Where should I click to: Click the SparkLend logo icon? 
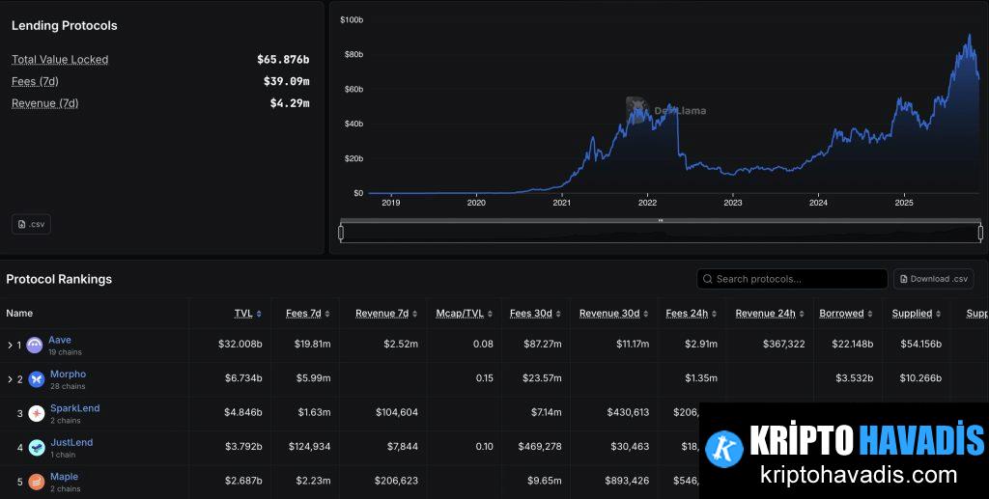[x=37, y=413]
